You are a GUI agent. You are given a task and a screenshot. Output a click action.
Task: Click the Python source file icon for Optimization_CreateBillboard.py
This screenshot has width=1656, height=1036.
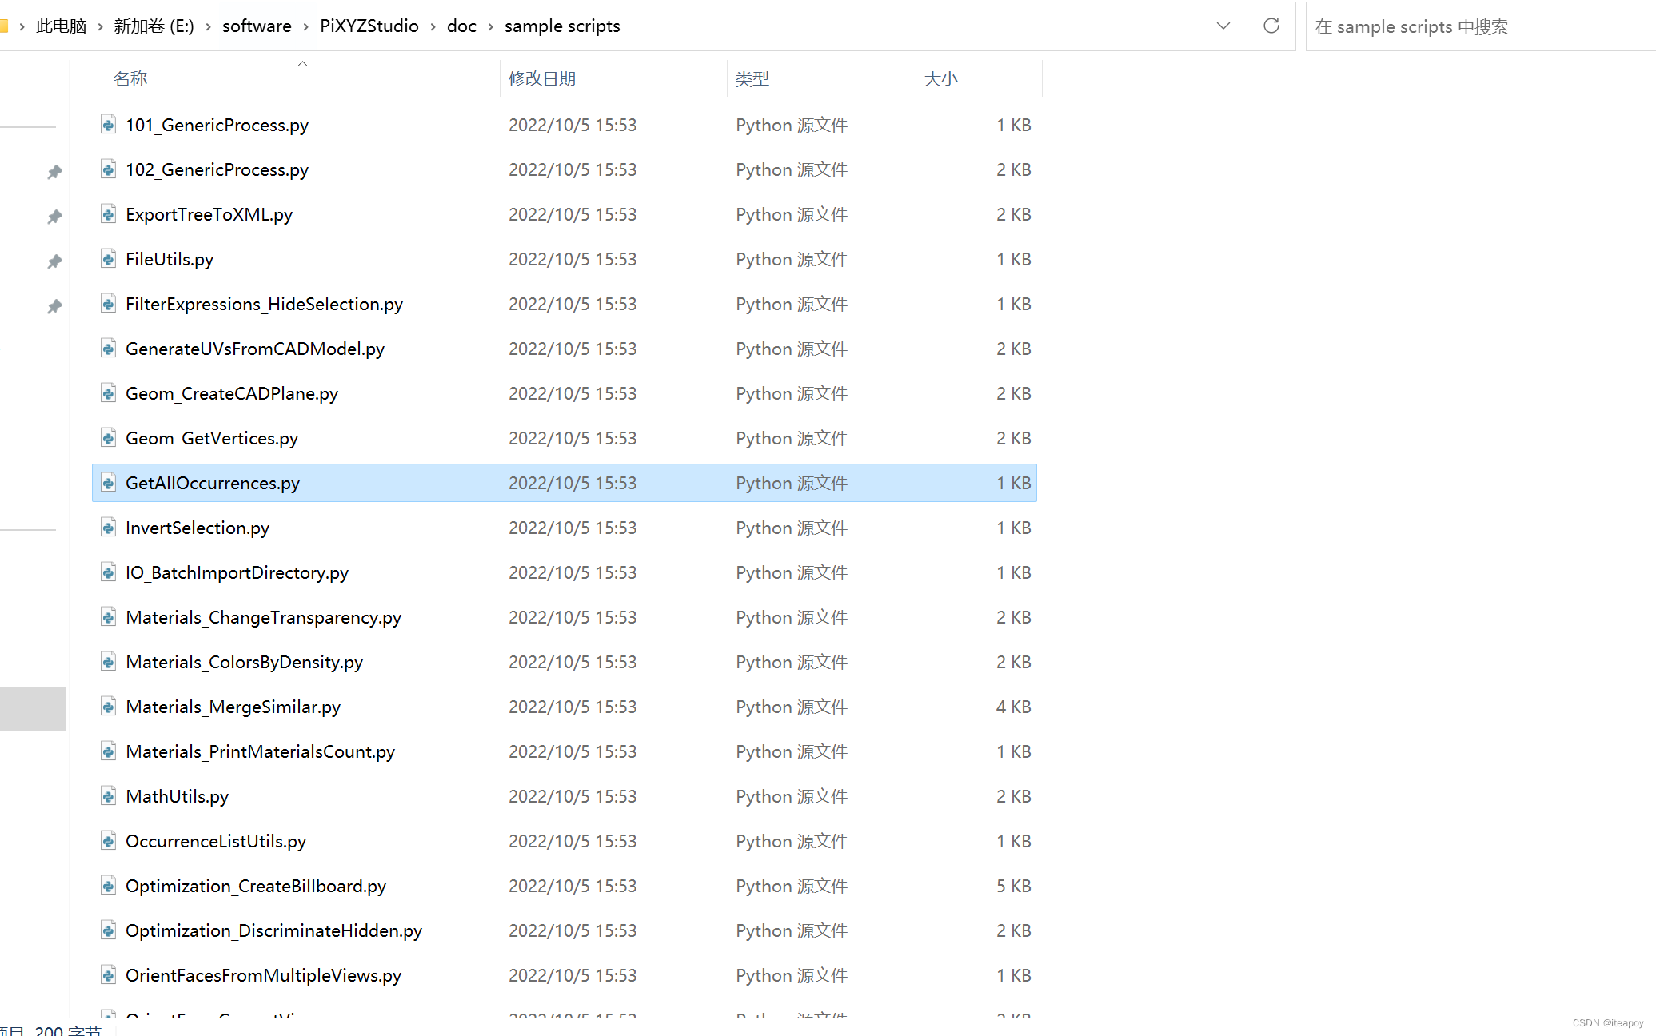(109, 886)
